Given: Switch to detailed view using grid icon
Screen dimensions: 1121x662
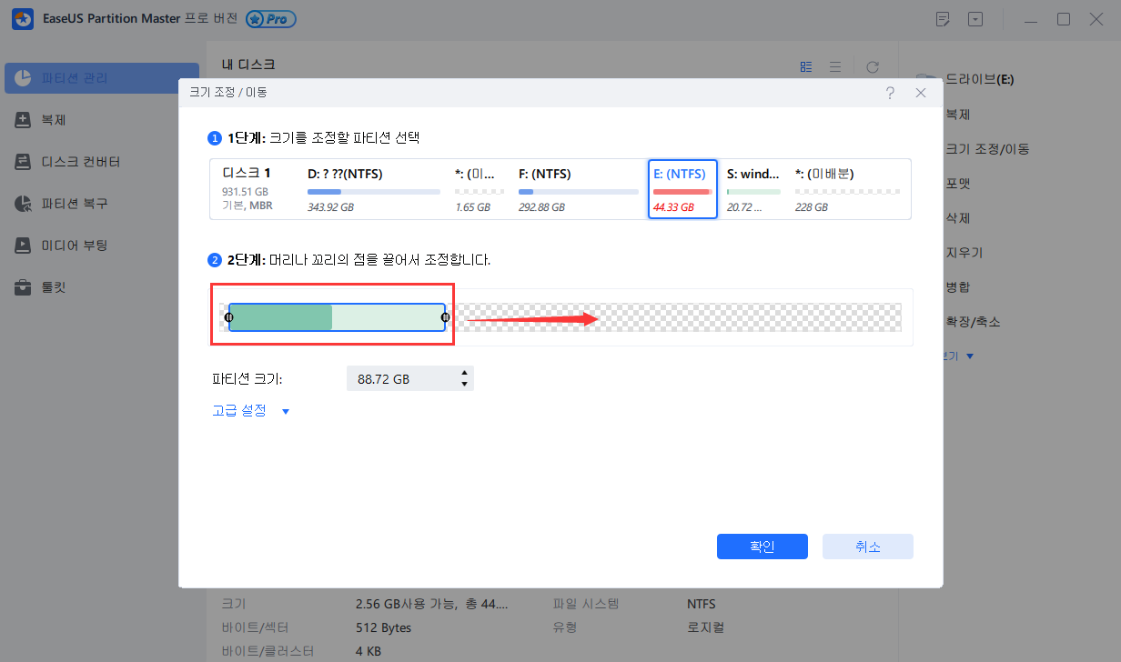Looking at the screenshot, I should (805, 65).
